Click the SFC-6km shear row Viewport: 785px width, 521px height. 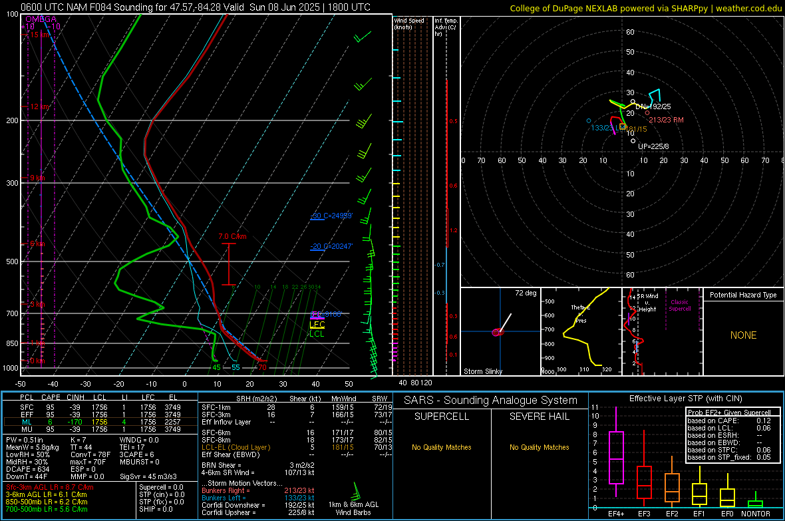[x=297, y=433]
